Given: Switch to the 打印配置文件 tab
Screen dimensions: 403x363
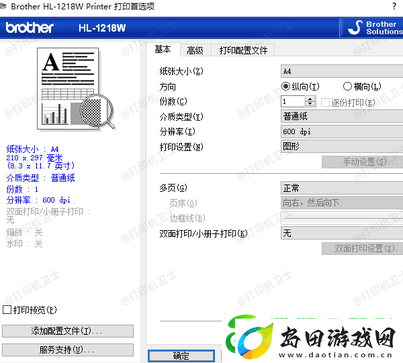Looking at the screenshot, I should [243, 50].
